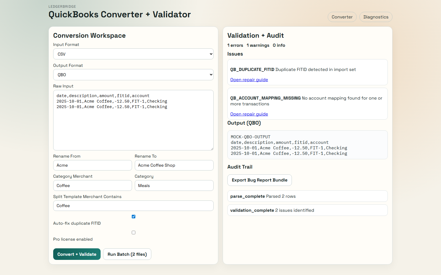The height and width of the screenshot is (275, 441).
Task: Click the Split Template Merchant Contains field
Action: (133, 206)
